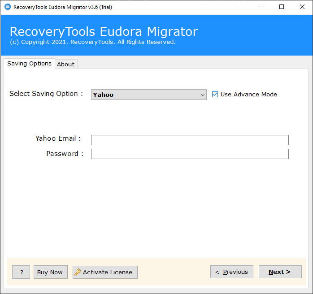Image resolution: width=313 pixels, height=294 pixels.
Task: Focus the Yahoo Email input field
Action: [190, 140]
